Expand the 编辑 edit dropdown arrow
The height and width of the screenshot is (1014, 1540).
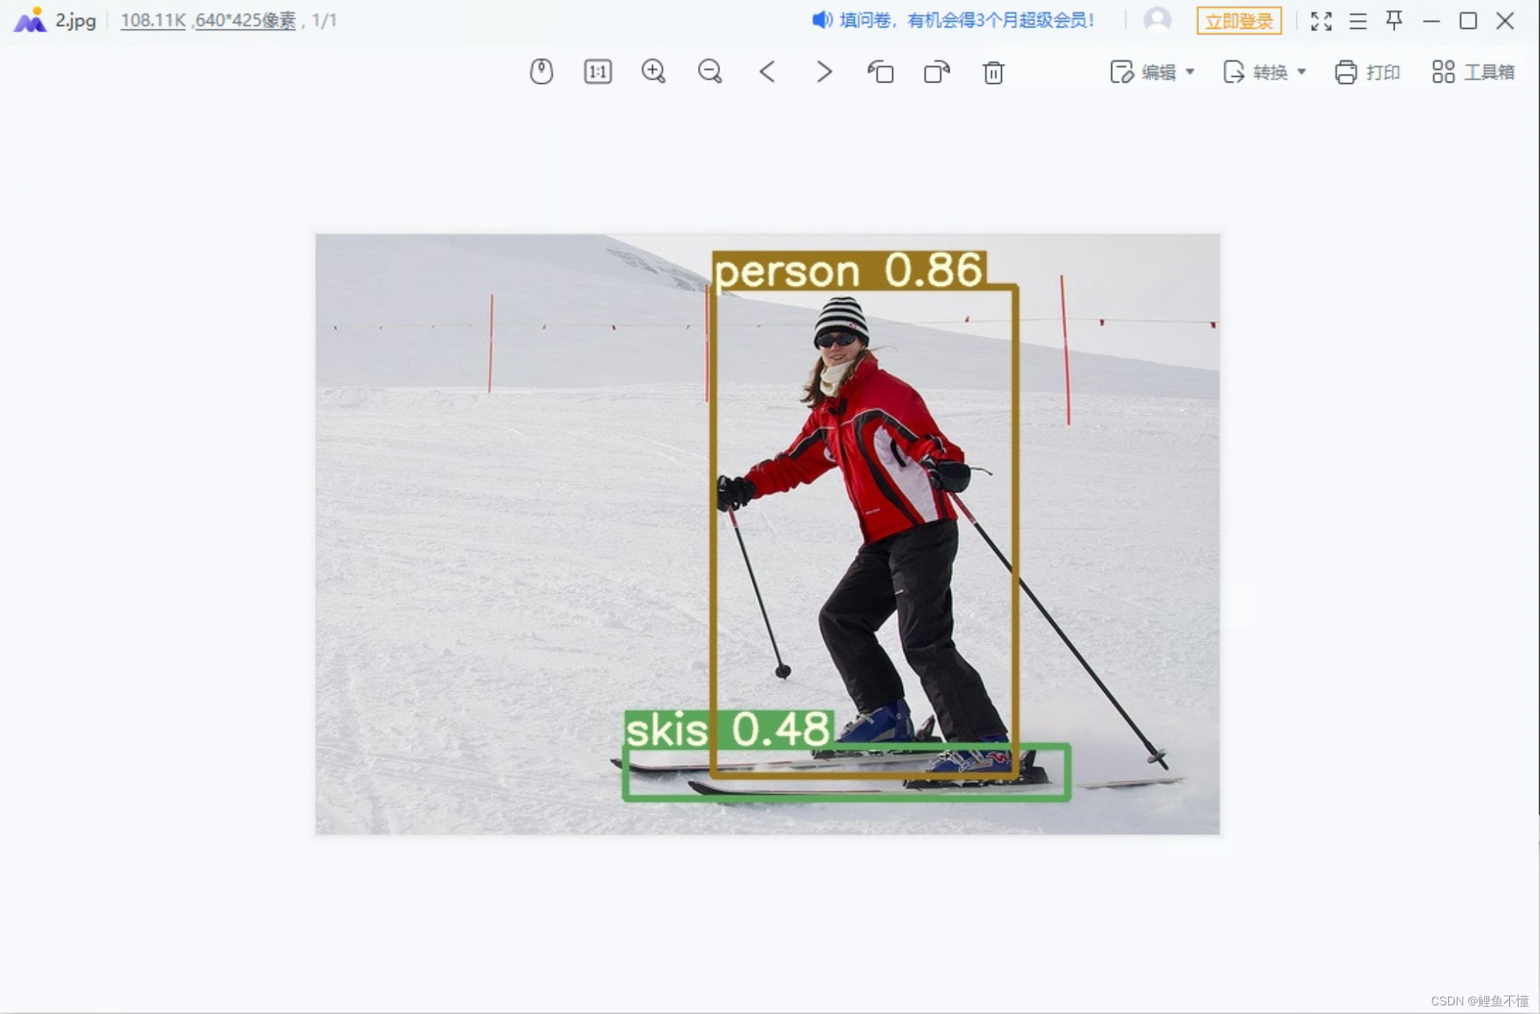(1190, 72)
